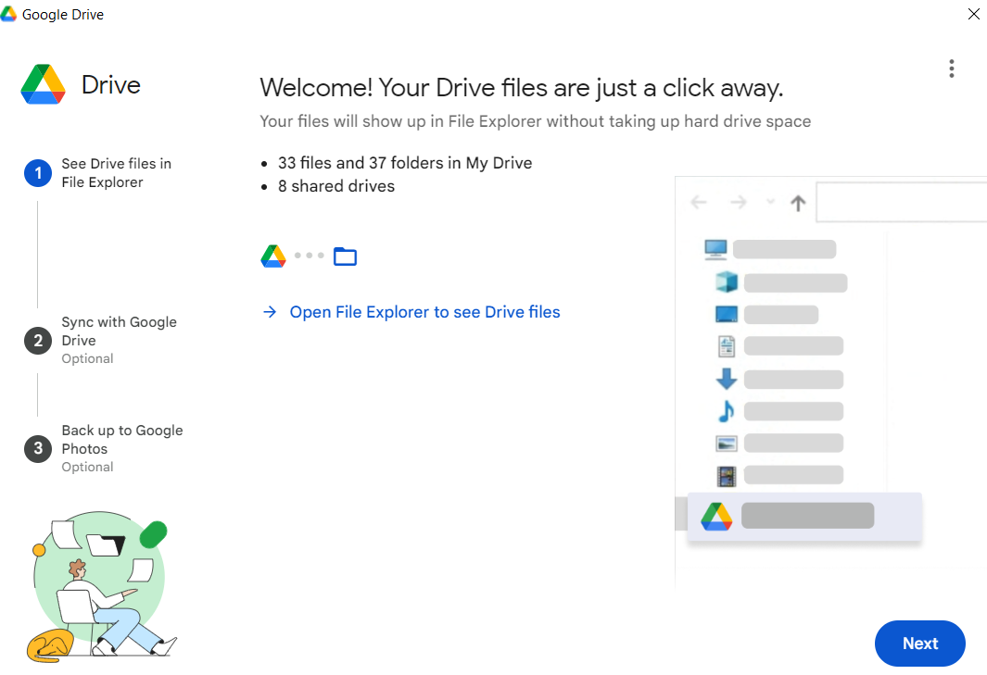Open the three-dot more options menu
The height and width of the screenshot is (675, 987).
[x=952, y=69]
